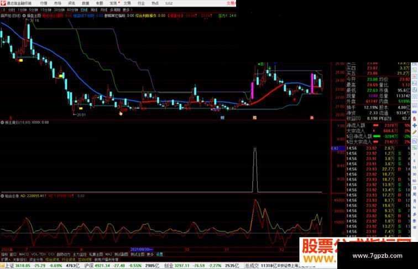The width and height of the screenshot is (418, 269).
Task: Open the 关联报价 tab
Action: [20, 260]
